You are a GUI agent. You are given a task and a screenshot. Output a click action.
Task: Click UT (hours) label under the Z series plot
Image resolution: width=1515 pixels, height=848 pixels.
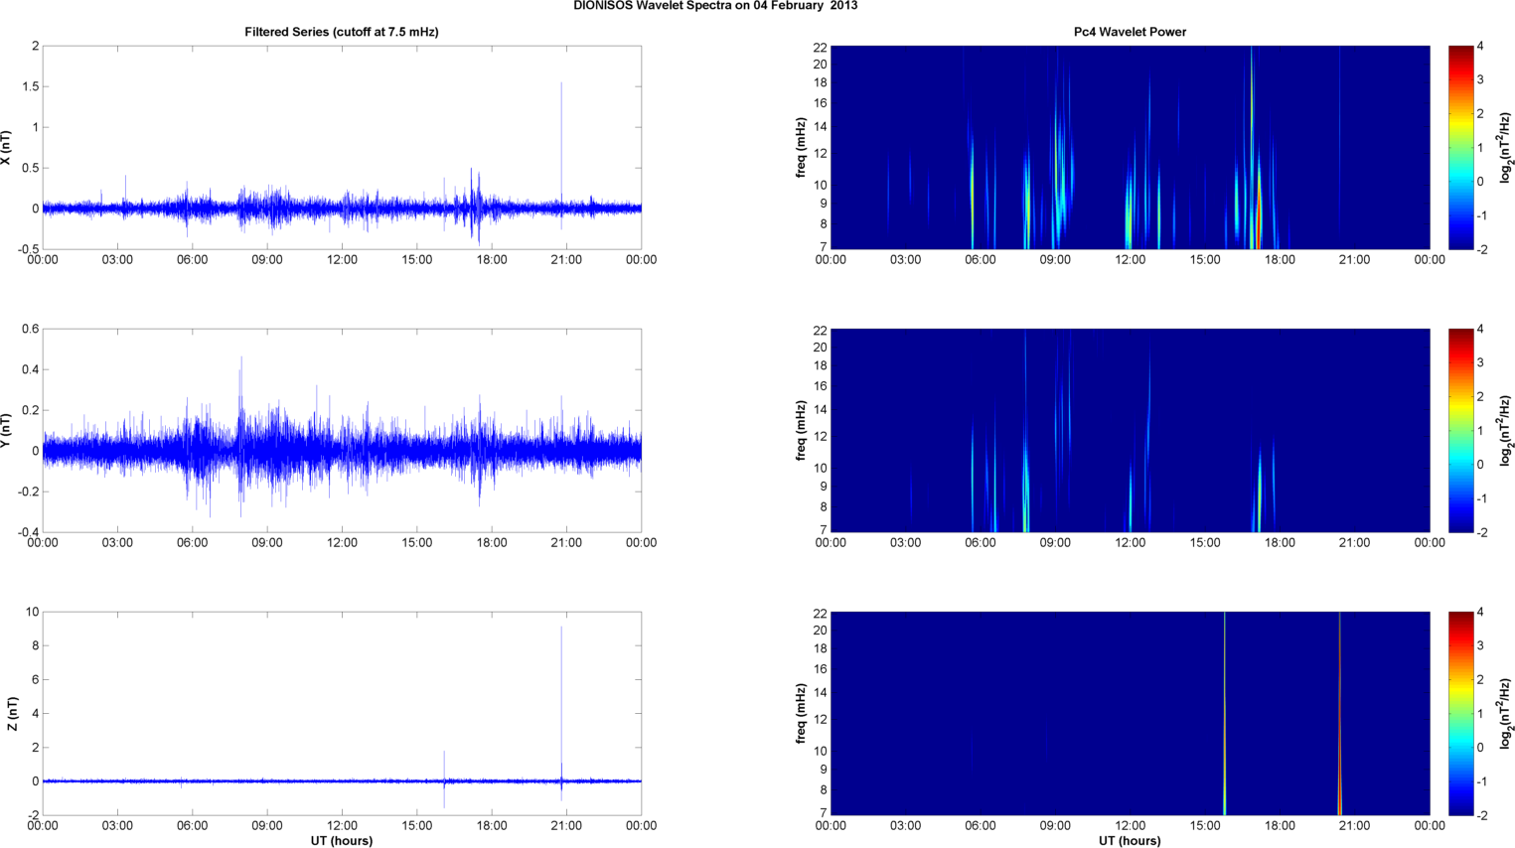341,840
